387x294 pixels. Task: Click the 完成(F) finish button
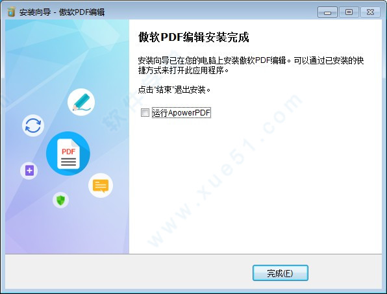click(x=281, y=273)
